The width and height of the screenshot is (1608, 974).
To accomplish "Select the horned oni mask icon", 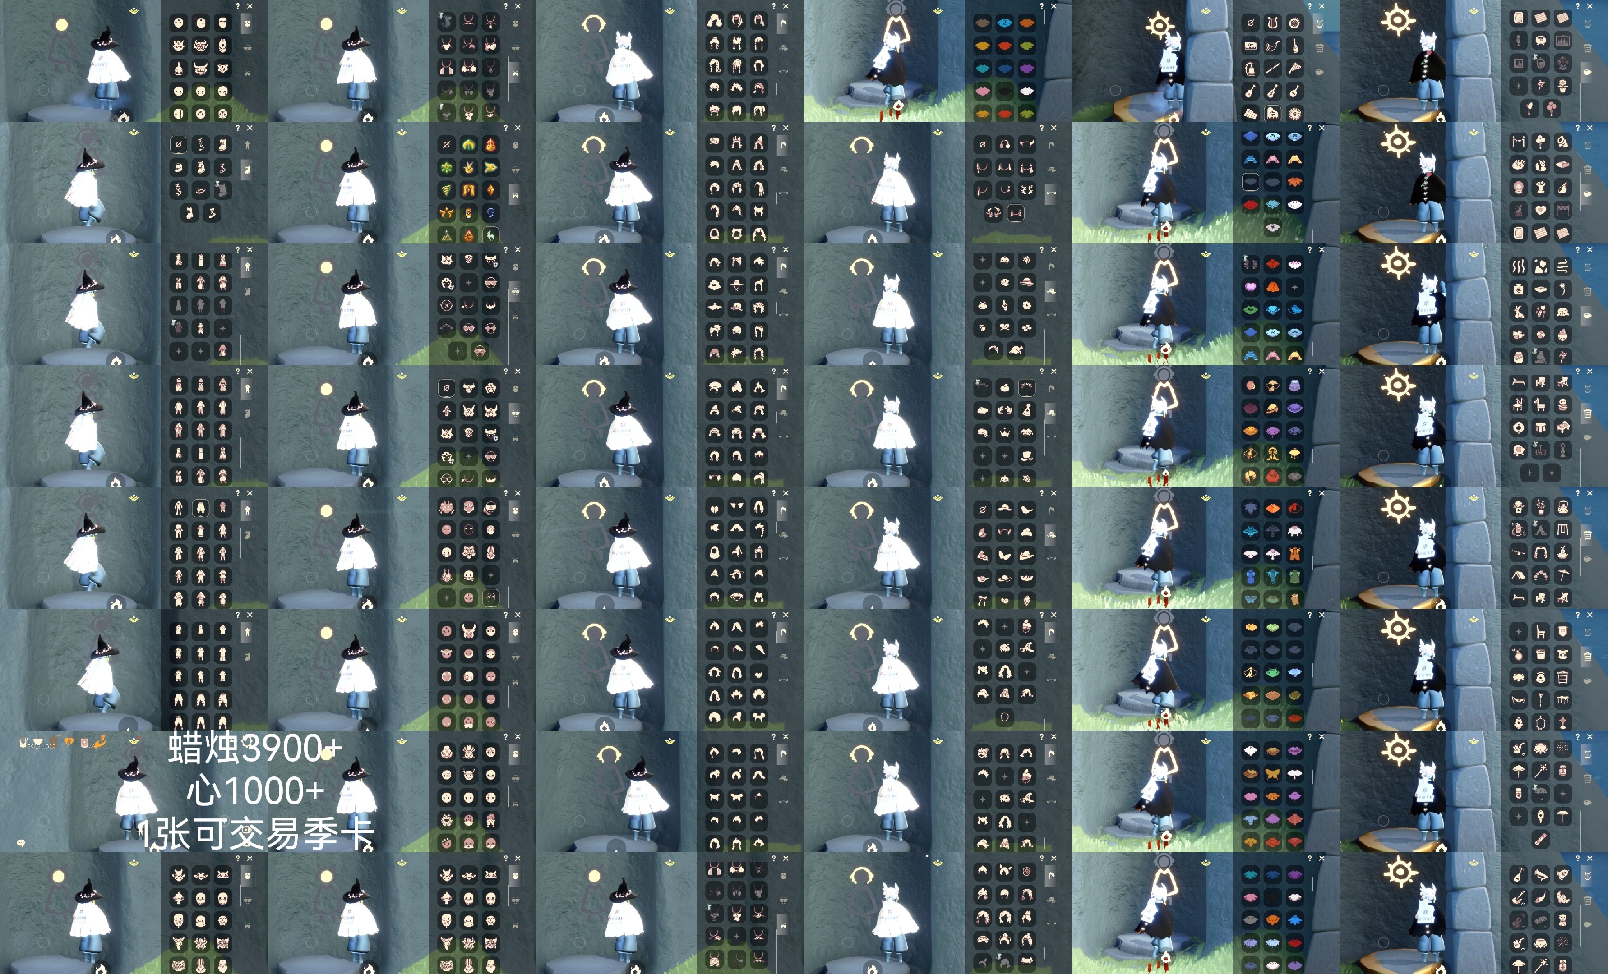I will click(200, 69).
